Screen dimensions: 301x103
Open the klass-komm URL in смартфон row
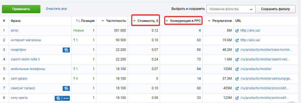(266, 50)
